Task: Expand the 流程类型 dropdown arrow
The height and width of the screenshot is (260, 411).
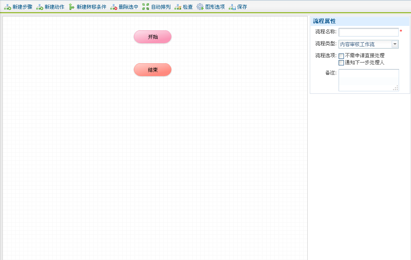Action: click(395, 44)
